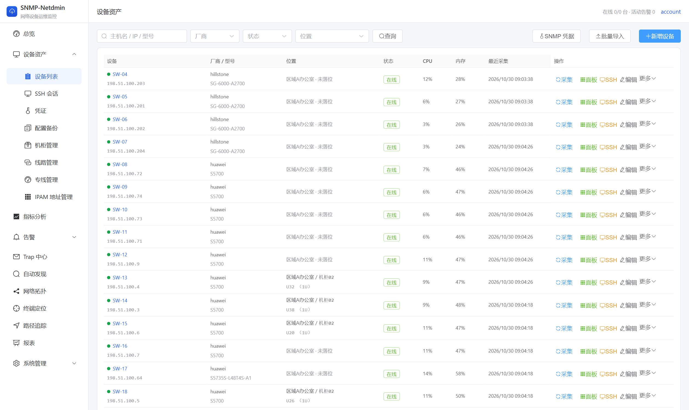
Task: Click the SNMP-Netdmin logo icon
Action: click(11, 11)
